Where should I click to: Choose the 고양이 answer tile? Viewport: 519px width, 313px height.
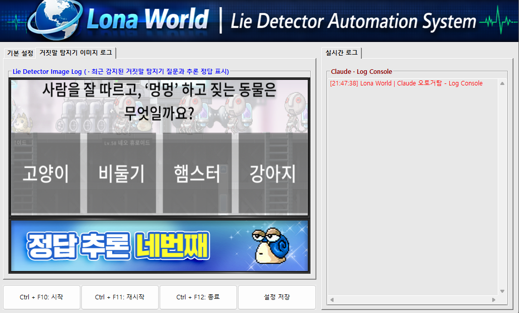click(x=45, y=173)
